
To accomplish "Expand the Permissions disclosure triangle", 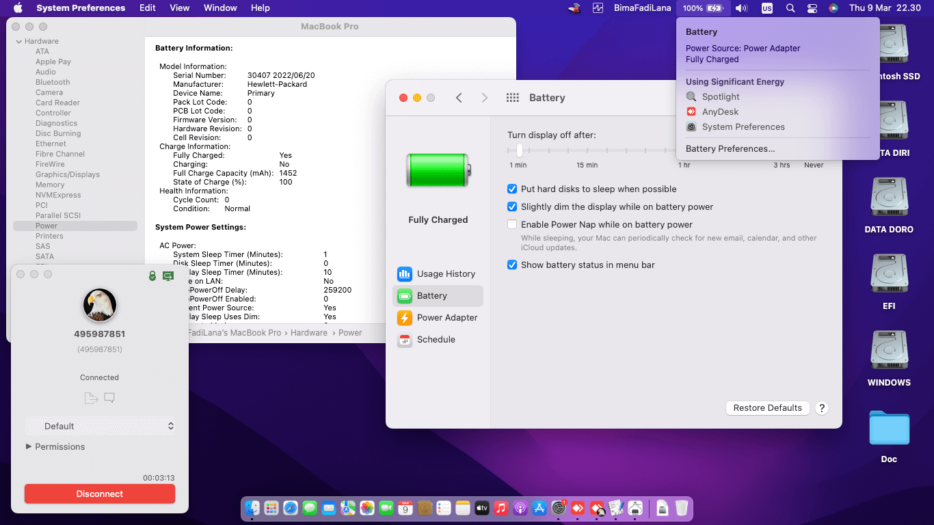I will click(x=29, y=446).
